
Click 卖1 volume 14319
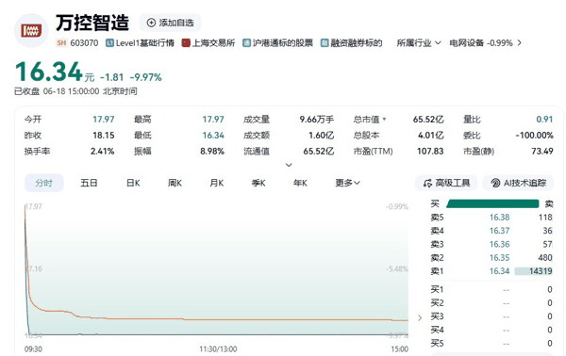[541, 271]
